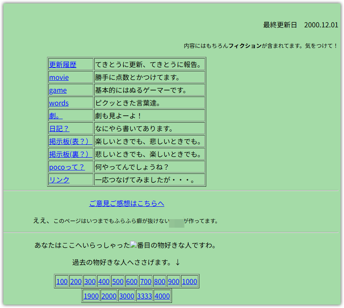Click the 1900 milestone link

91,296
